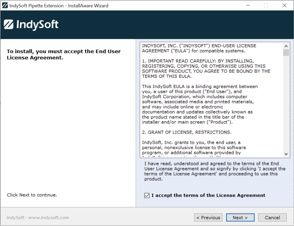
Task: Click the 'I accept the terms' label text
Action: pos(208,195)
